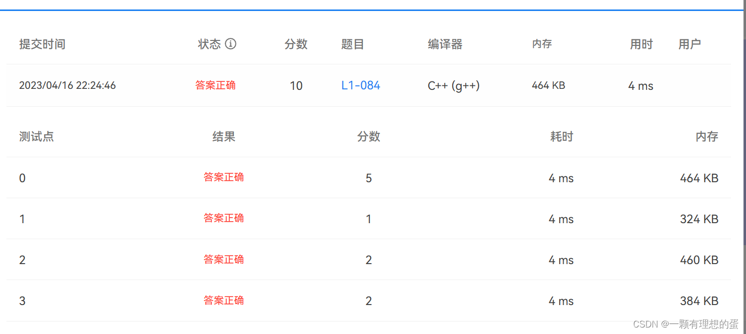Click the 耗时 column header
746x334 pixels.
click(x=561, y=136)
